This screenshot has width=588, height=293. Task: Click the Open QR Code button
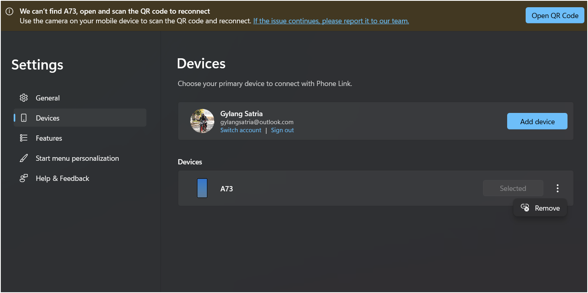(x=555, y=15)
